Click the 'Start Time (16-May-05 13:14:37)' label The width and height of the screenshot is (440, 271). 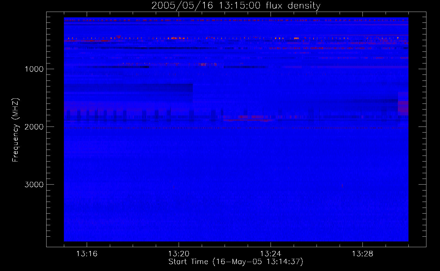point(236,262)
